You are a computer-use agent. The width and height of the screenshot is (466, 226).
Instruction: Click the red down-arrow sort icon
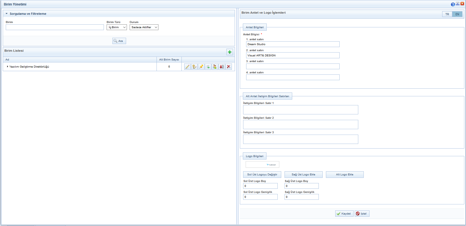click(222, 67)
